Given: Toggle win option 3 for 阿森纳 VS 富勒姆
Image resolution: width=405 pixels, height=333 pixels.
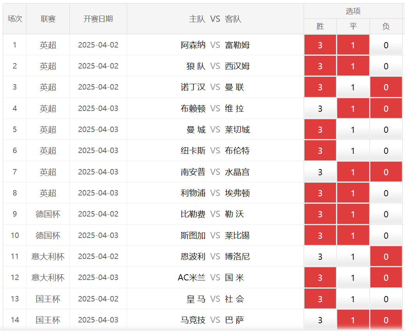Looking at the screenshot, I should coord(320,45).
